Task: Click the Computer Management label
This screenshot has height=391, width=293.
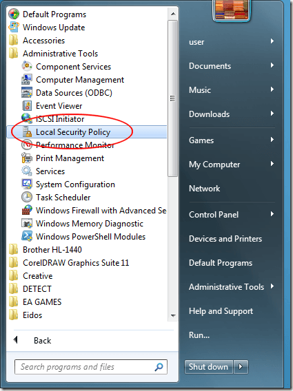Action: coord(80,80)
